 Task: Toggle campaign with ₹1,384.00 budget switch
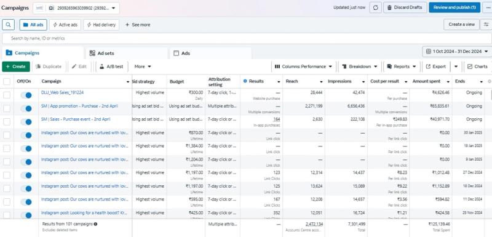26,148
